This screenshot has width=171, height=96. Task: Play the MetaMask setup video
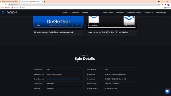tap(35, 25)
